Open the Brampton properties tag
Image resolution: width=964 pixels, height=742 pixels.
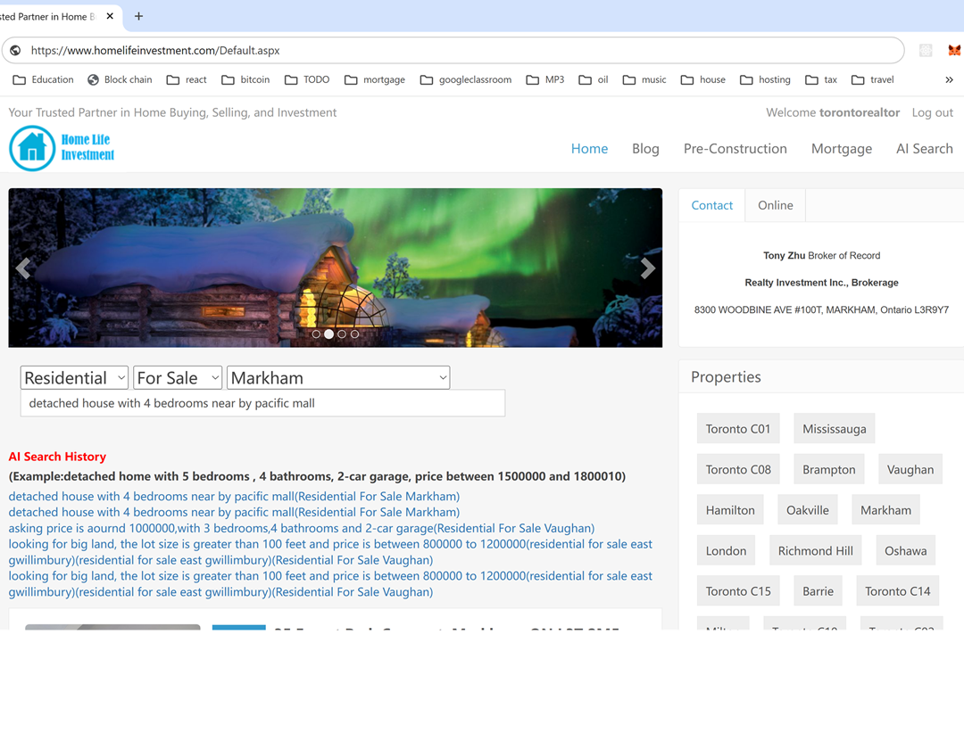tap(828, 469)
